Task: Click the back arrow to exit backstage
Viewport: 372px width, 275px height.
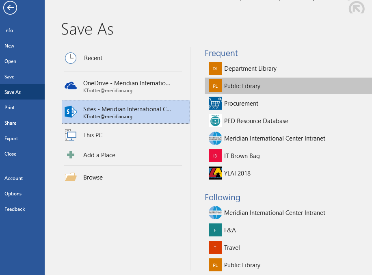Action: pyautogui.click(x=10, y=8)
